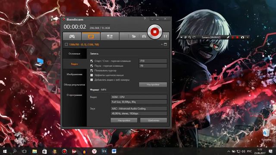Open Action Center notifications icon
276x155 pixels.
(270, 151)
